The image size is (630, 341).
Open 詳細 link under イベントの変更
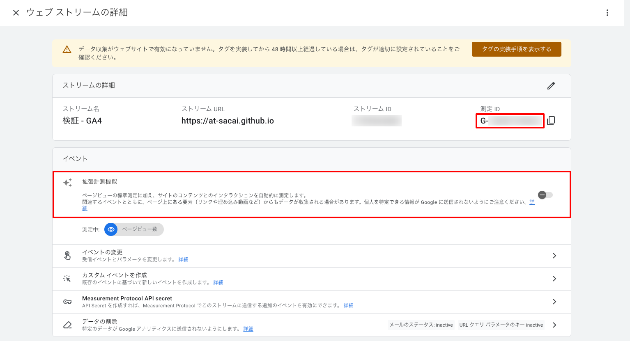tap(183, 260)
